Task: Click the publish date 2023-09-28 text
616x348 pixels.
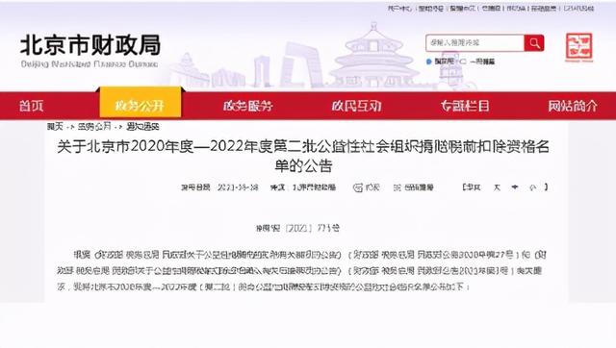Action: point(238,187)
